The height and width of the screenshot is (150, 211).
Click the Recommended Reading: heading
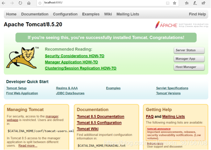69,49
